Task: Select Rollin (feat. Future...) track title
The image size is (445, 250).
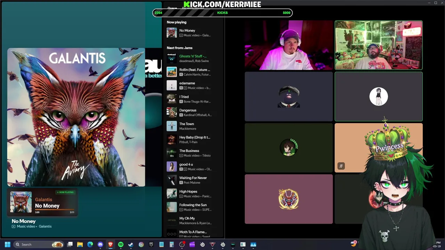Action: point(195,70)
